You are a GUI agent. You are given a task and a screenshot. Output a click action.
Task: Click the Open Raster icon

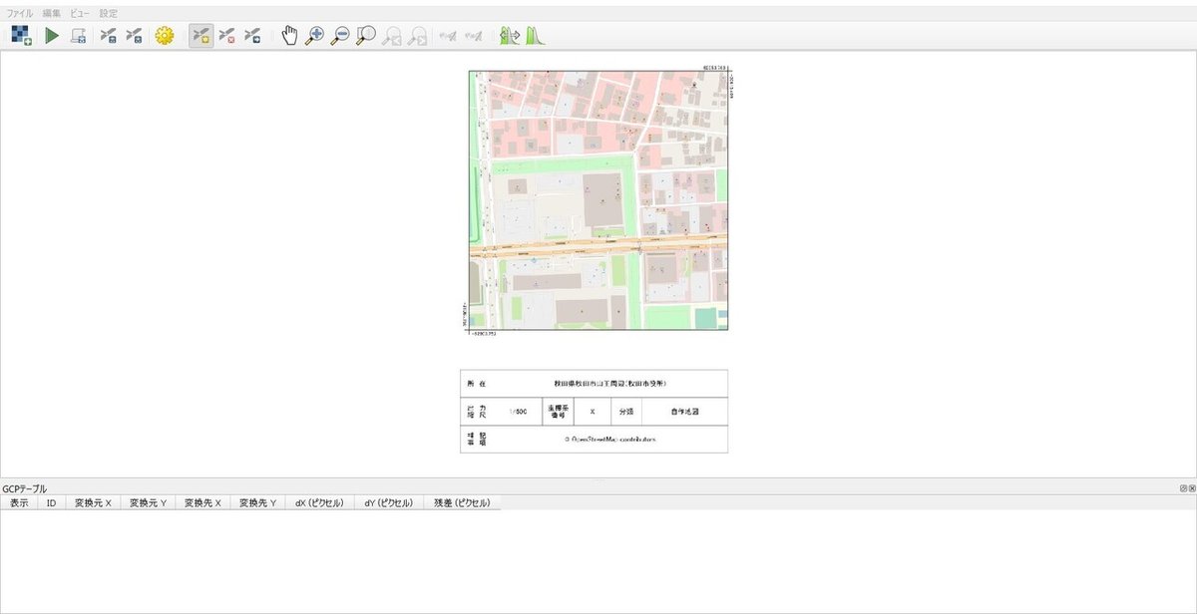tap(21, 36)
